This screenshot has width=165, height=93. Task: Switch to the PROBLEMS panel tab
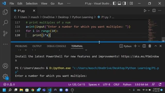[21, 46]
